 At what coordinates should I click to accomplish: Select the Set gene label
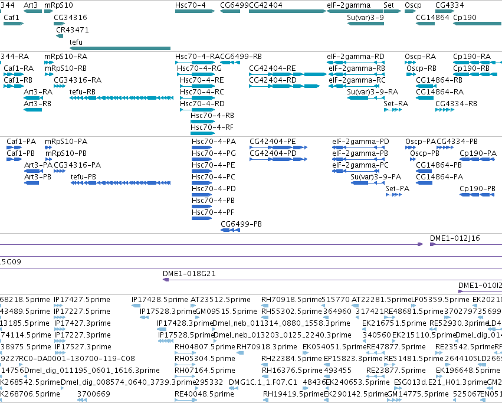(389, 5)
